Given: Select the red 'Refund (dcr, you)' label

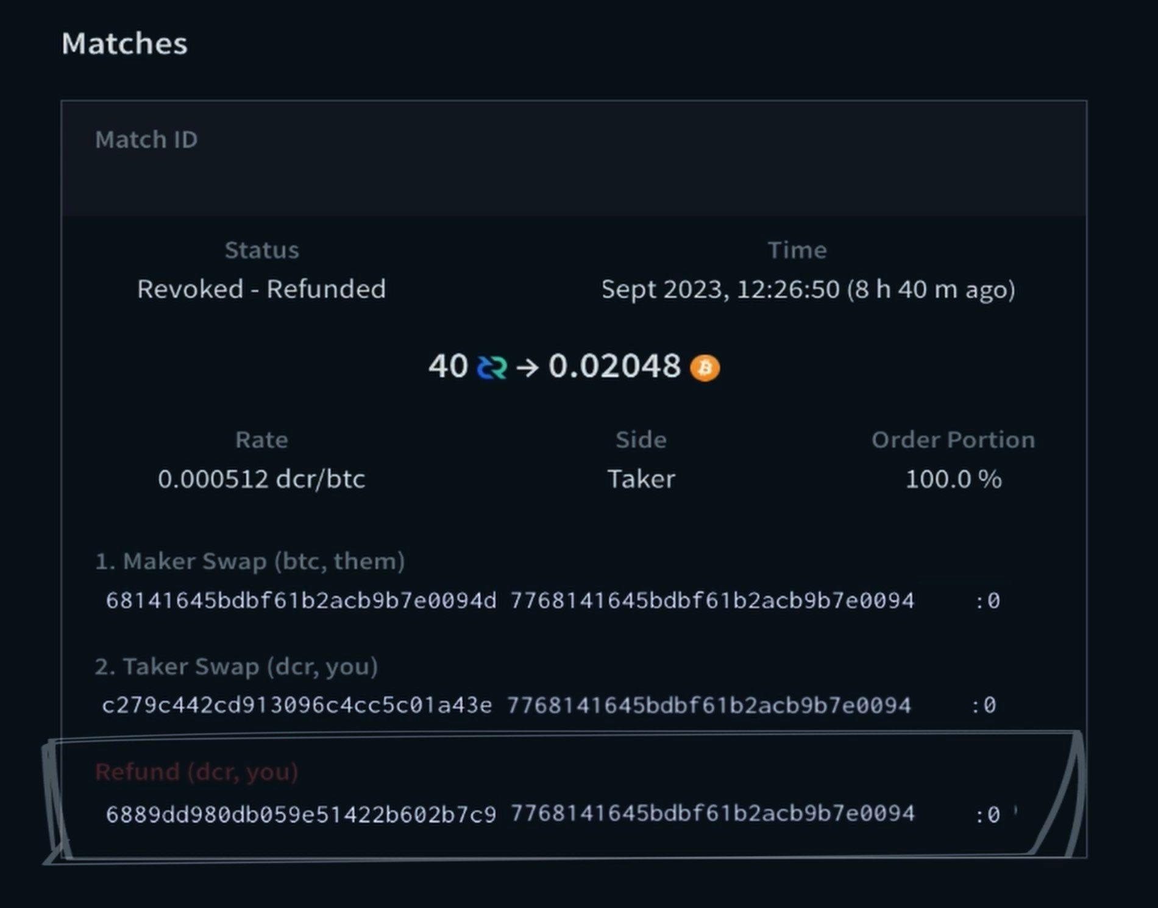Looking at the screenshot, I should click(x=197, y=771).
